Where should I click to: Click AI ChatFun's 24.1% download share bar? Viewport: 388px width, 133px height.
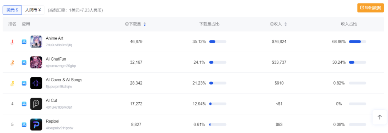pyautogui.click(x=218, y=62)
